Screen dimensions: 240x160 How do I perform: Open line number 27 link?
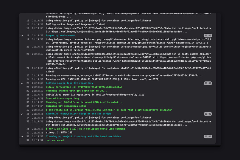coord(28,91)
